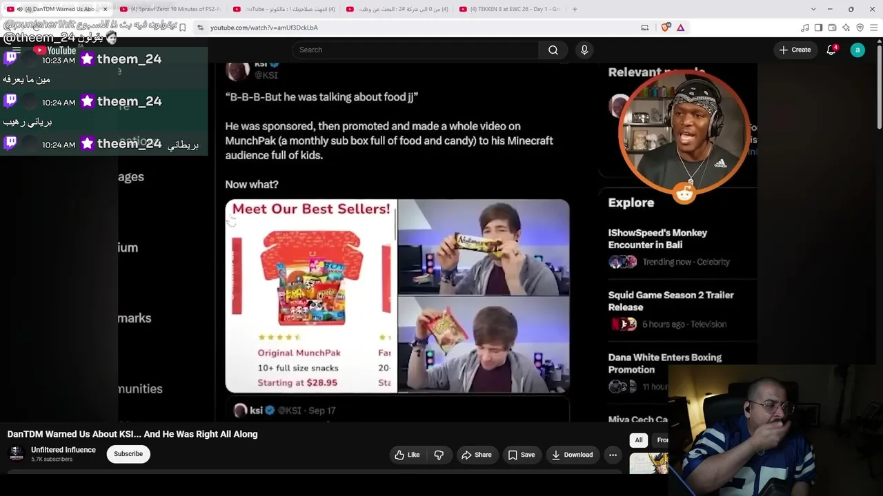Viewport: 883px width, 496px height.
Task: Save the video to a playlist
Action: coord(522,455)
